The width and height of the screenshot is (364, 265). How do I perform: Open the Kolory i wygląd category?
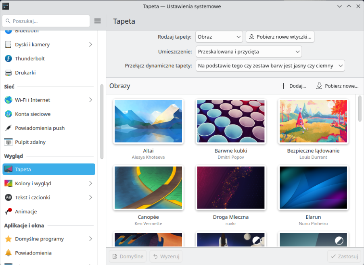(48, 183)
